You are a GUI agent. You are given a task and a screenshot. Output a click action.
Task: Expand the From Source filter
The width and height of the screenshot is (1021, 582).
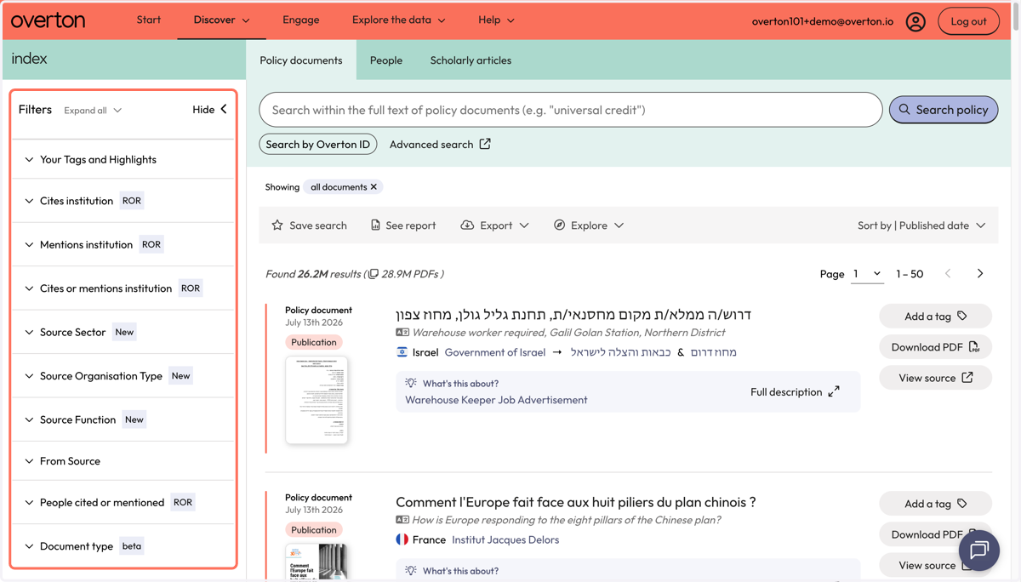click(123, 461)
